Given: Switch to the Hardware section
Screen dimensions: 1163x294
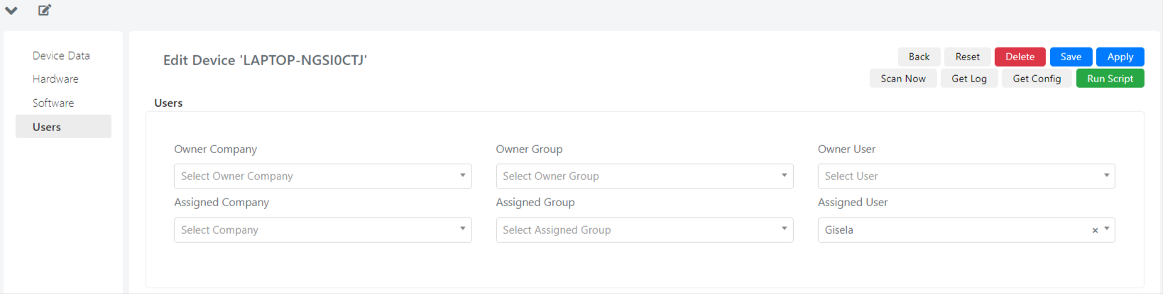Looking at the screenshot, I should [55, 79].
